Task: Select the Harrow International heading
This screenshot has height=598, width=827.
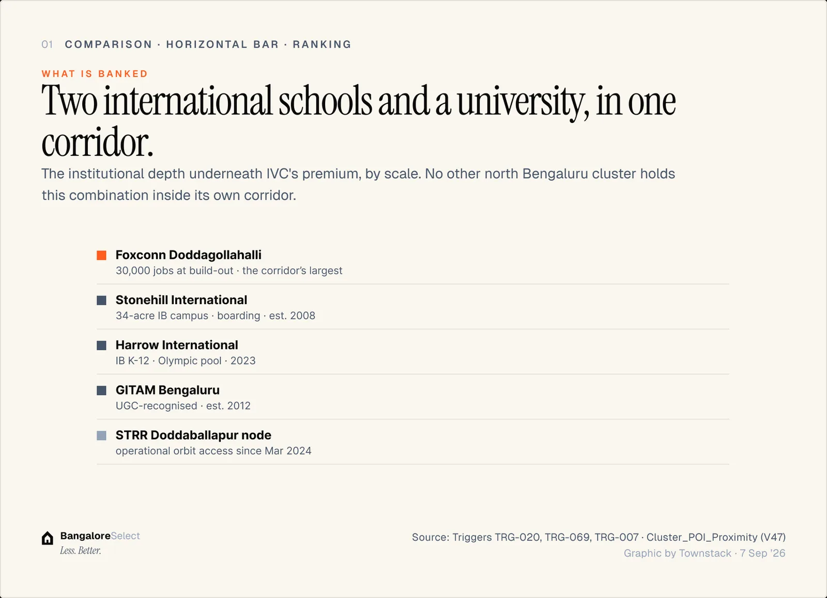Action: click(x=177, y=345)
